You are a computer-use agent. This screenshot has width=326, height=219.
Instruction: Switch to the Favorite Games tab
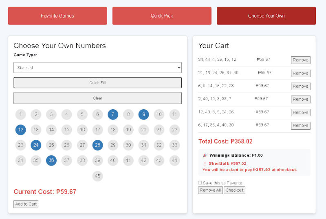point(57,16)
